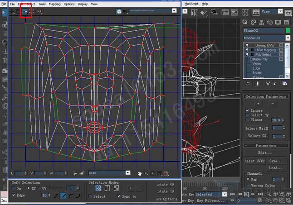Viewport: 293px width, 205px height.
Task: Enable the Planar checkbox
Action: pyautogui.click(x=247, y=119)
